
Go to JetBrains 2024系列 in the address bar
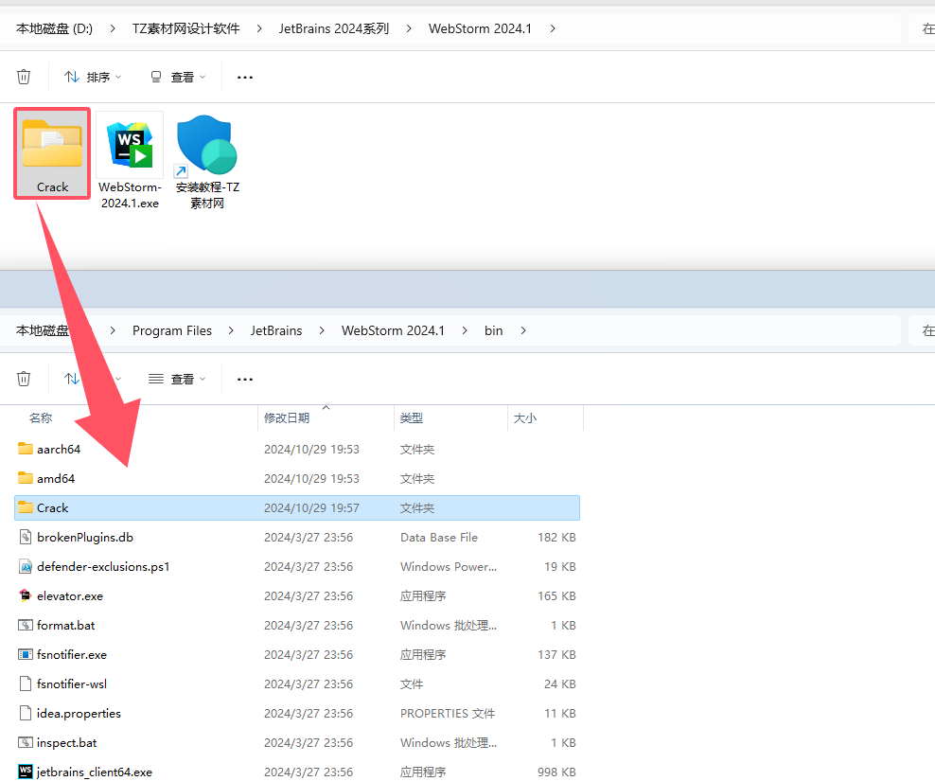(334, 28)
